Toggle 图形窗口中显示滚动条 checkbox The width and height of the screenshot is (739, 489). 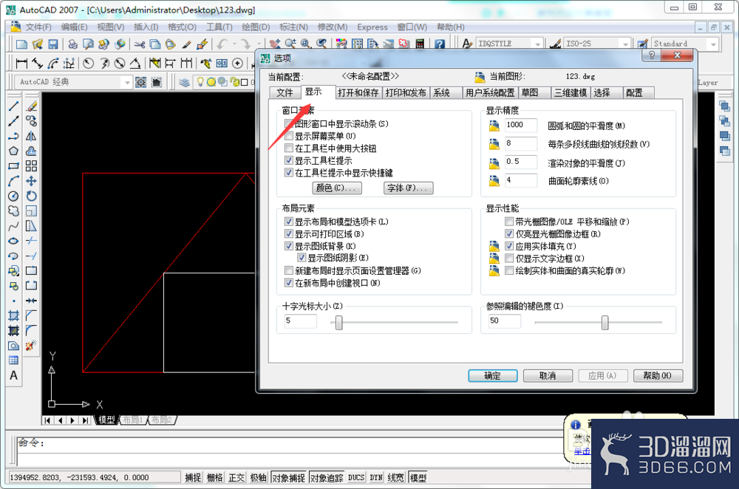(x=289, y=124)
